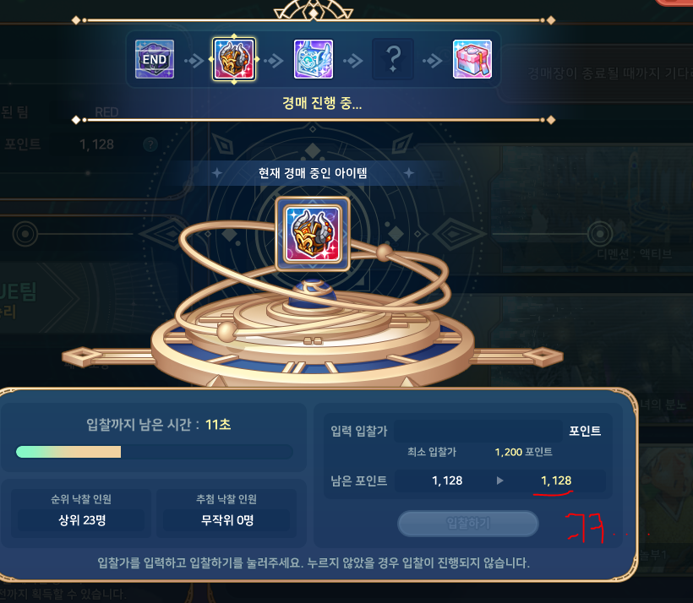Click the arrow before the gift box icon
Viewport: 693px width, 603px height.
pos(432,60)
